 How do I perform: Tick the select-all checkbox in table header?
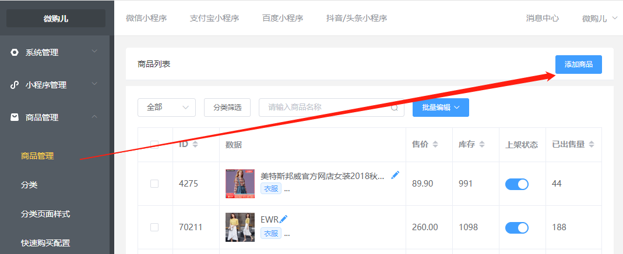pyautogui.click(x=154, y=145)
